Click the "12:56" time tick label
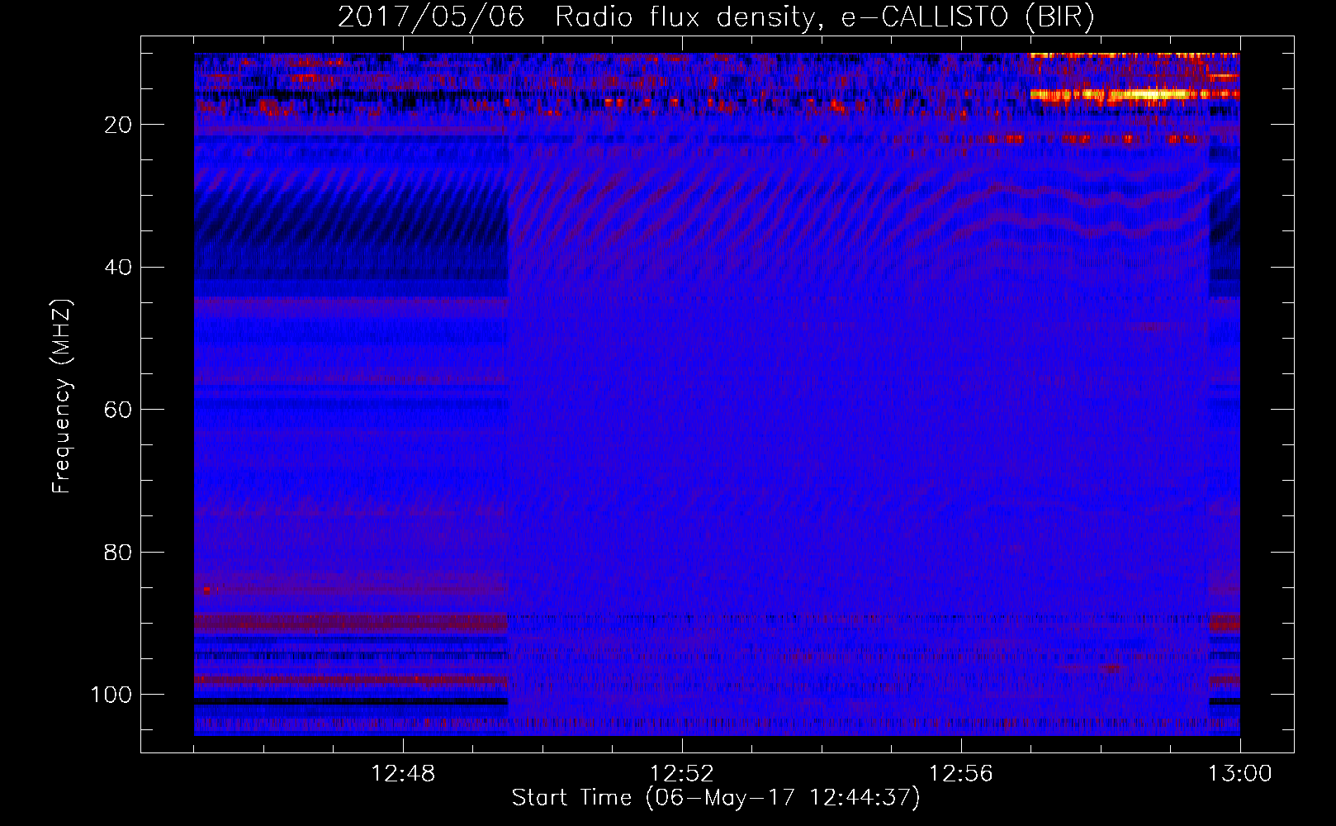The height and width of the screenshot is (826, 1336). 961,774
